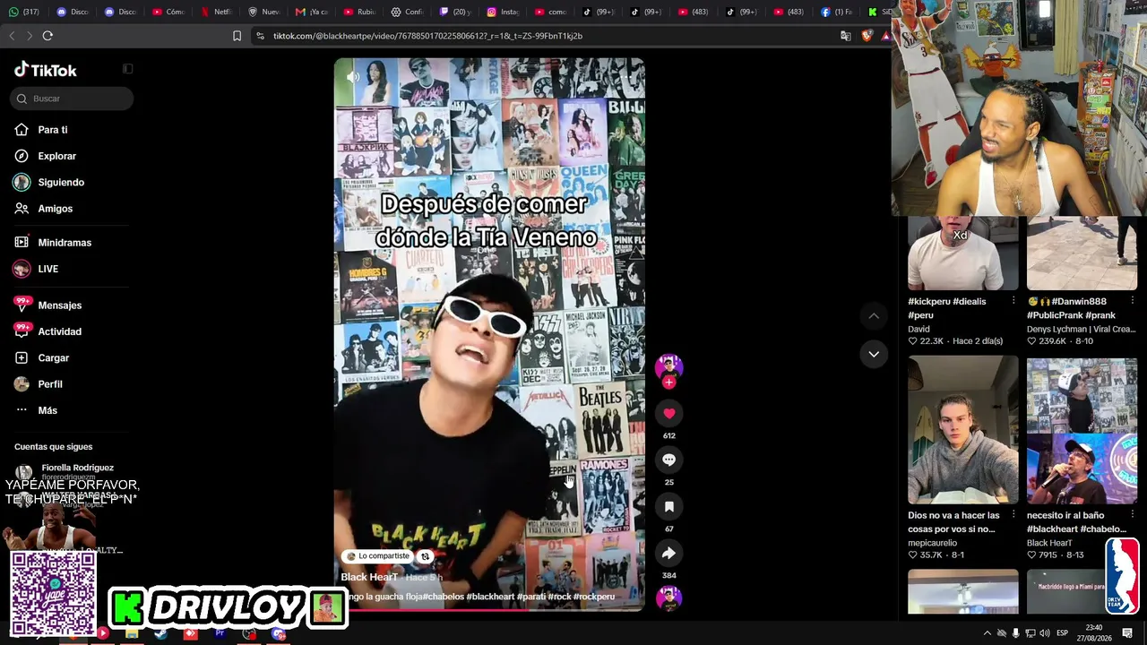Switch to the Gmail browser tab

[x=313, y=12]
